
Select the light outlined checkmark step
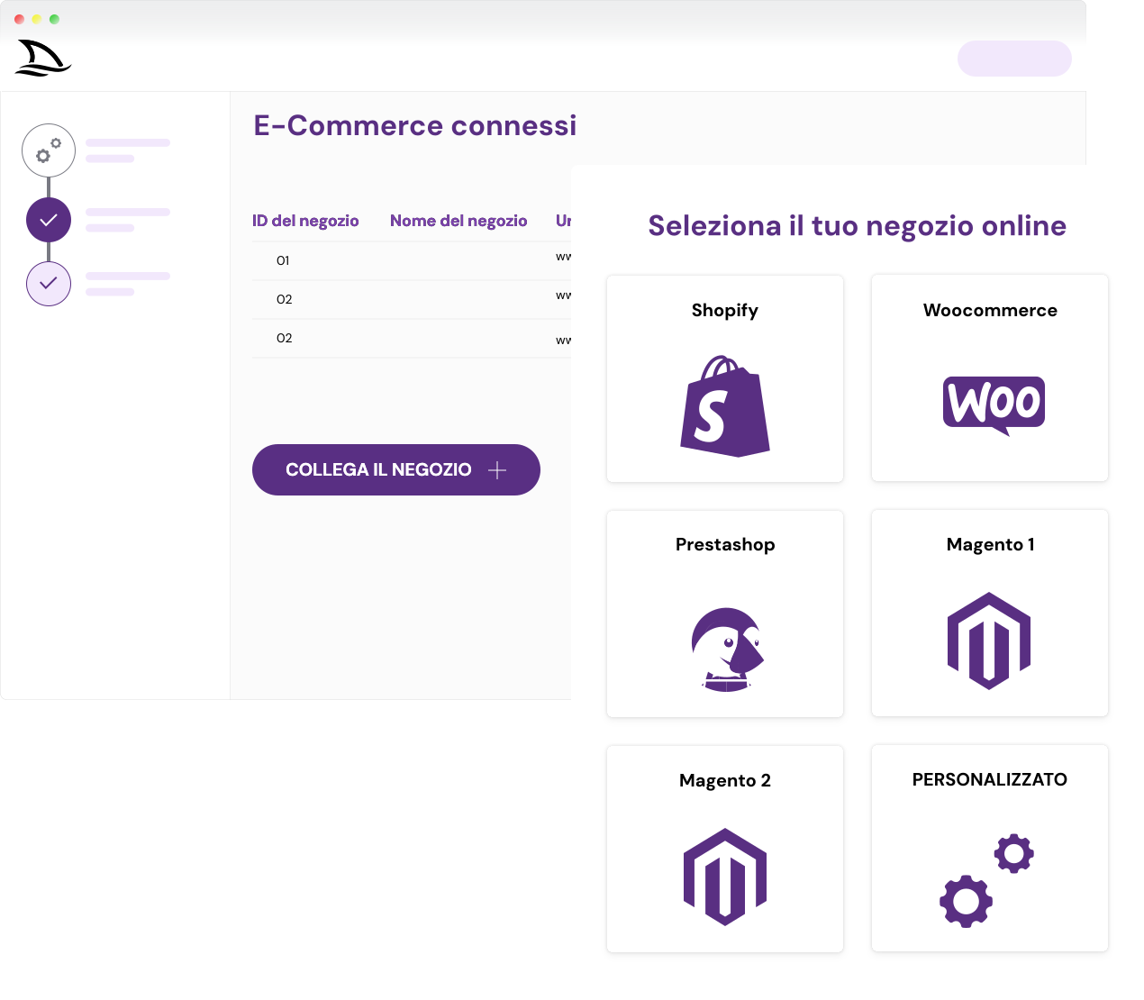click(x=49, y=284)
